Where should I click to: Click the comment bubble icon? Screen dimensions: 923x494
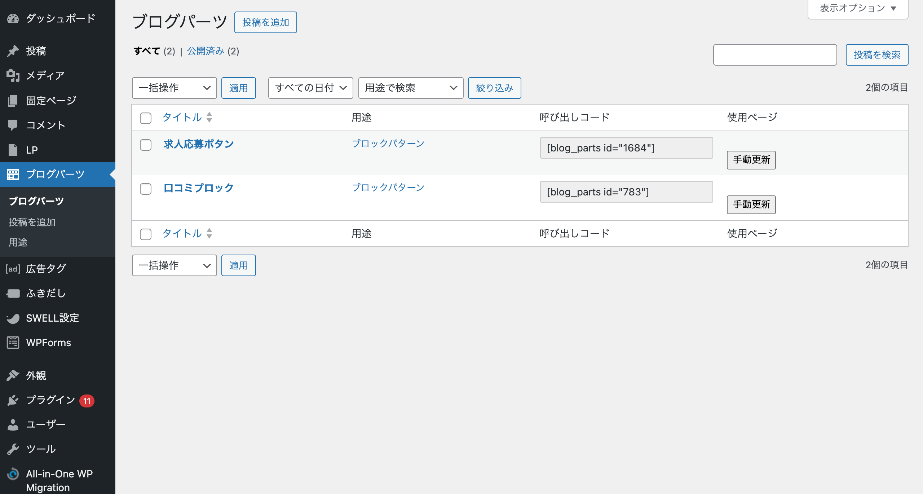(x=13, y=125)
